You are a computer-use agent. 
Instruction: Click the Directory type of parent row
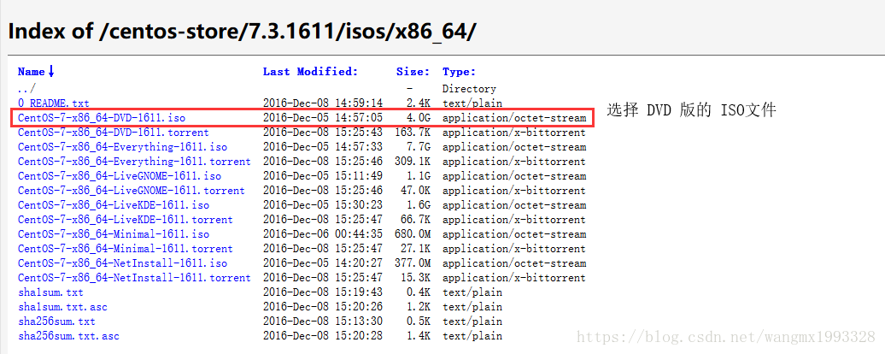click(470, 89)
